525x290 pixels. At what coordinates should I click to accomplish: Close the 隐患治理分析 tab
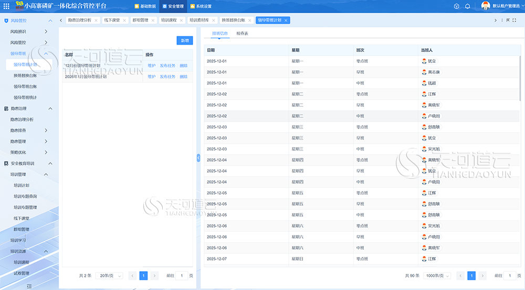pyautogui.click(x=96, y=20)
